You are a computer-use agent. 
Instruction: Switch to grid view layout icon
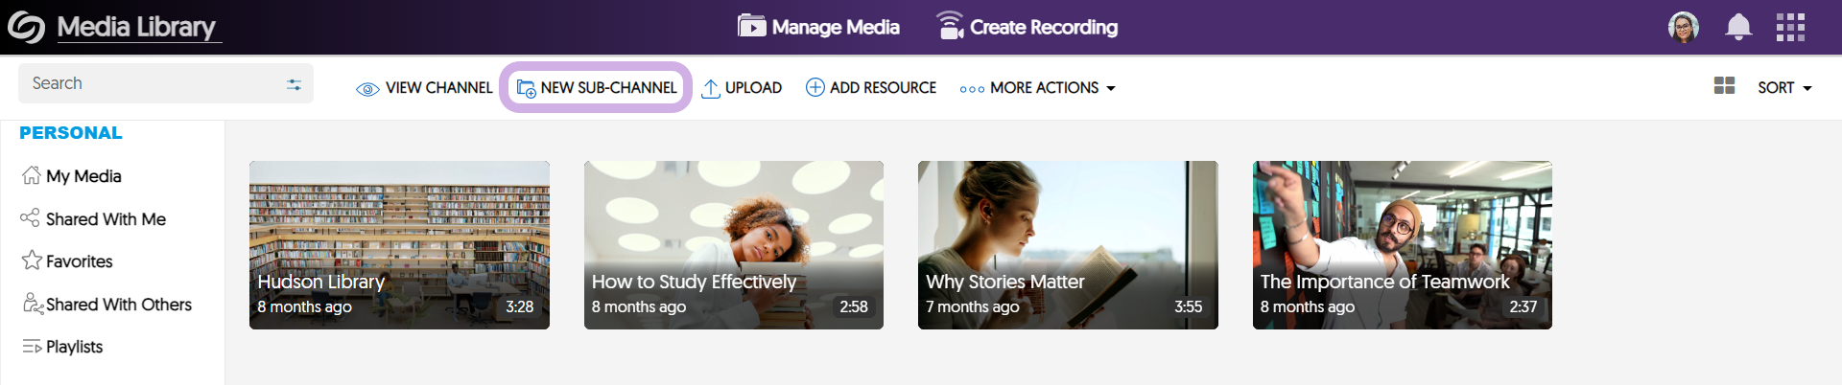(x=1724, y=86)
